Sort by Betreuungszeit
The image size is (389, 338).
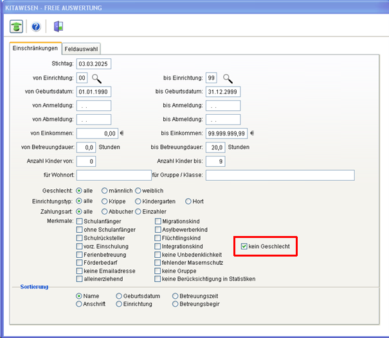[x=176, y=296]
